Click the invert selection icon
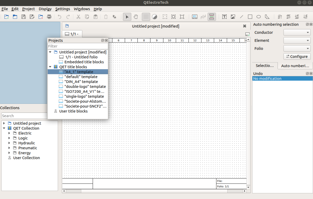The image size is (313, 199). pyautogui.click(x=173, y=17)
